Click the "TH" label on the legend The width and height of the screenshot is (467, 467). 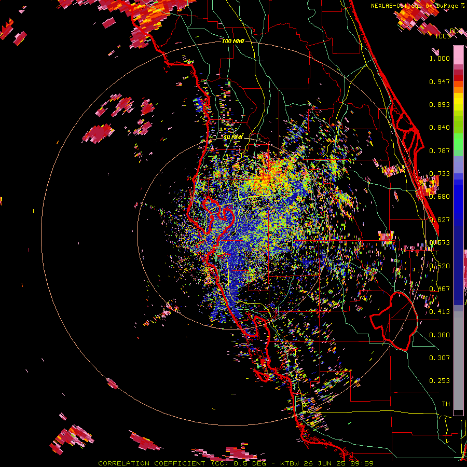(x=446, y=404)
